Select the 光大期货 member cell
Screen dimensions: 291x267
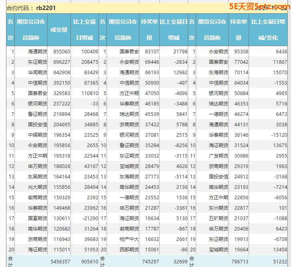[x=38, y=187]
